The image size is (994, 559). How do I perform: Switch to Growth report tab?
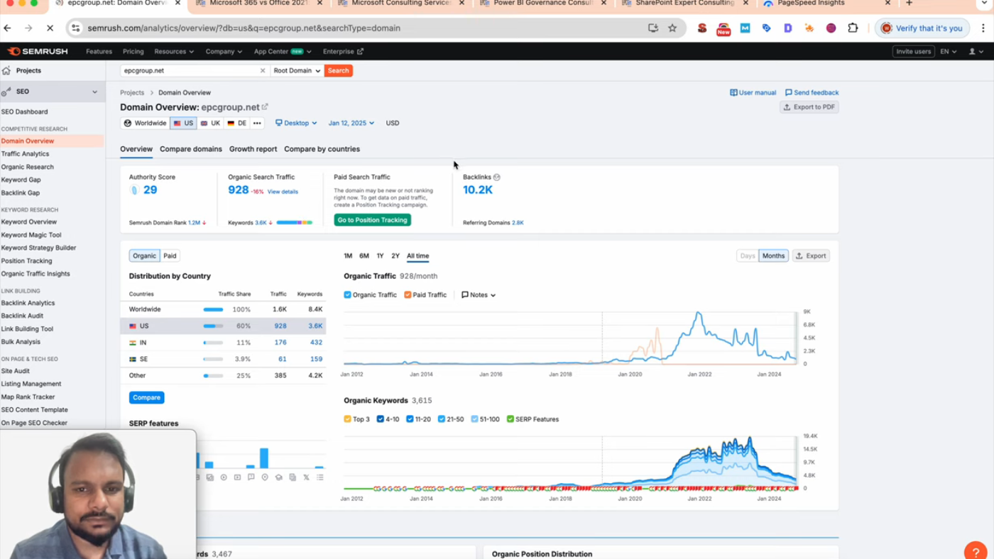pyautogui.click(x=253, y=149)
